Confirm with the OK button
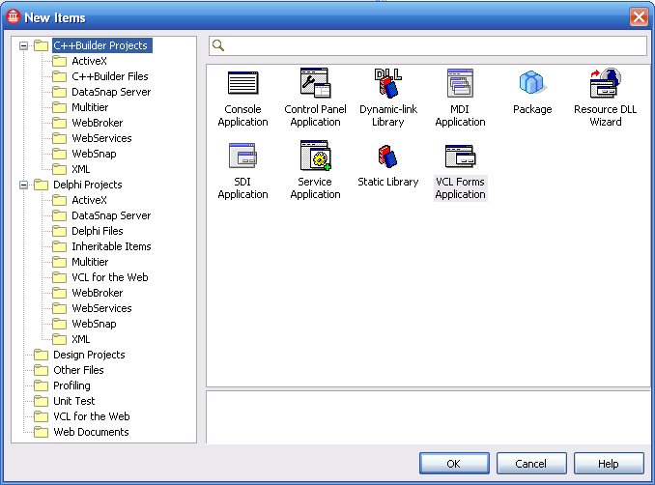This screenshot has height=485, width=655. pyautogui.click(x=454, y=464)
